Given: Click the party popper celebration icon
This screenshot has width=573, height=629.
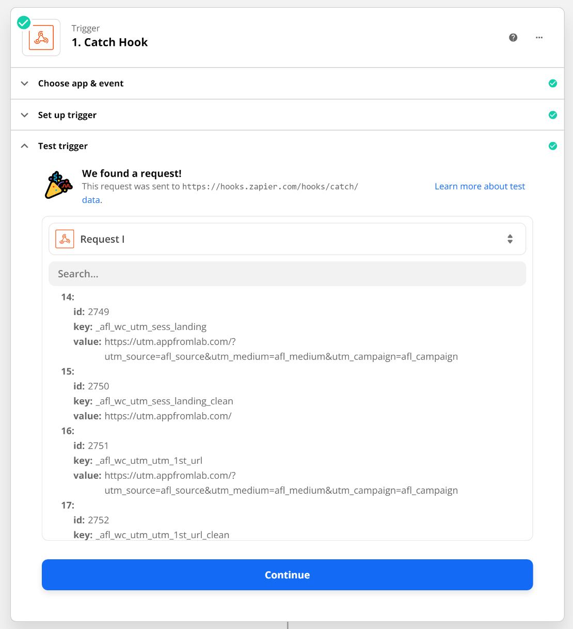Looking at the screenshot, I should (x=58, y=185).
